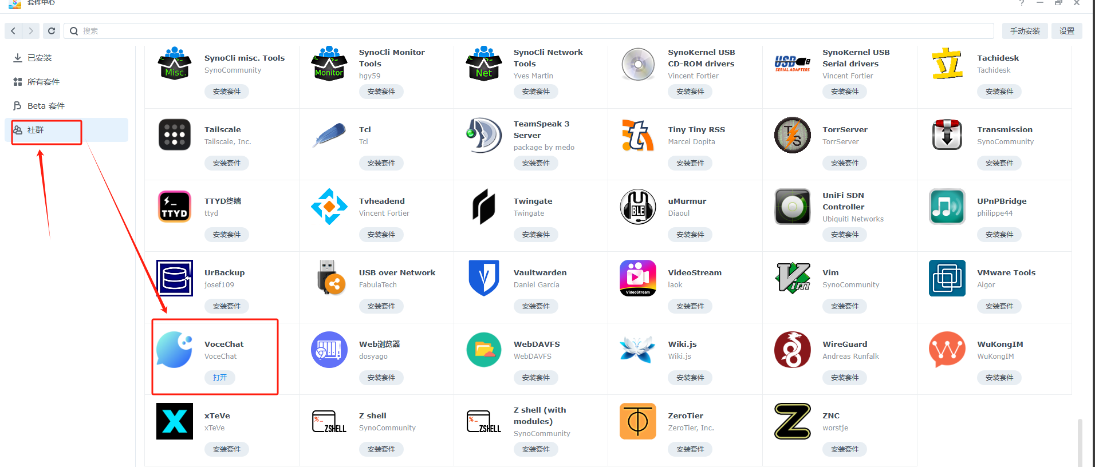
Task: Click the TTYD terminal icon
Action: coord(175,207)
